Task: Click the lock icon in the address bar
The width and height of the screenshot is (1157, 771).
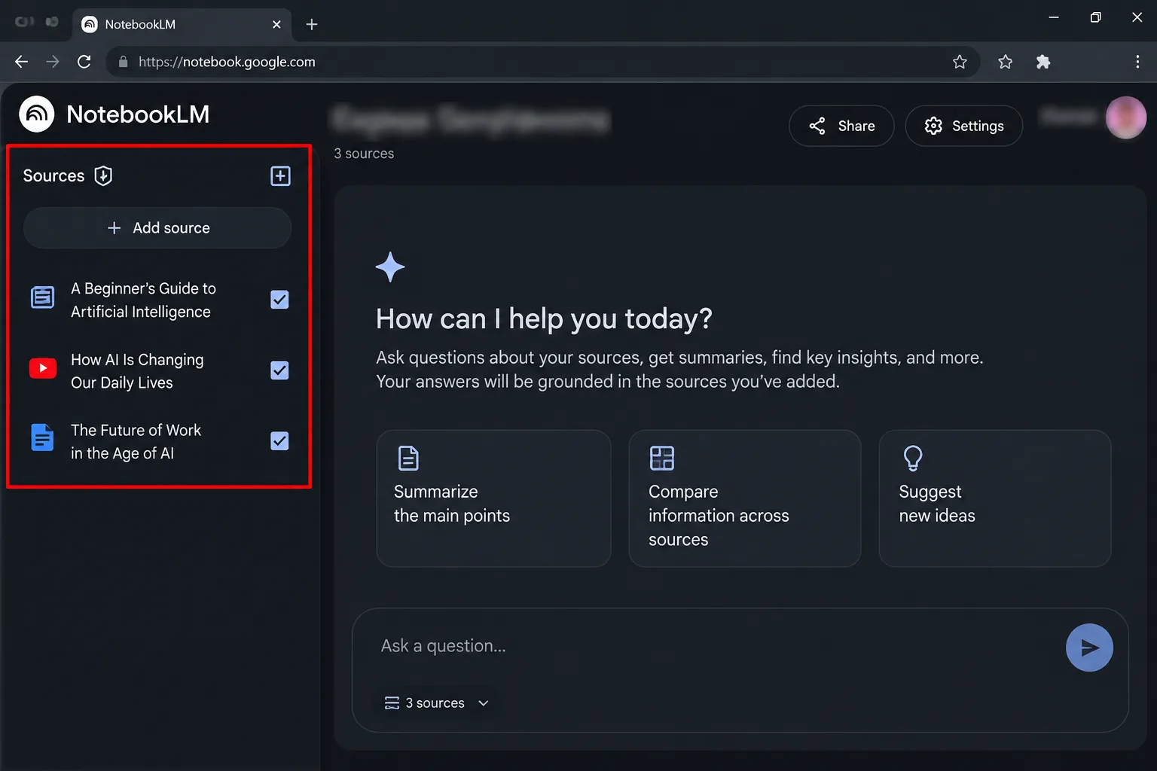Action: (x=124, y=62)
